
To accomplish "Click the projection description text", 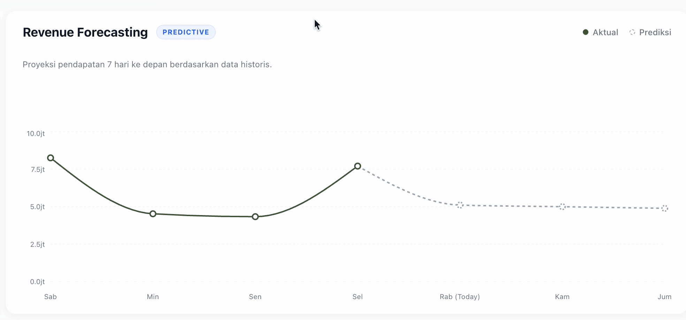I will 147,64.
